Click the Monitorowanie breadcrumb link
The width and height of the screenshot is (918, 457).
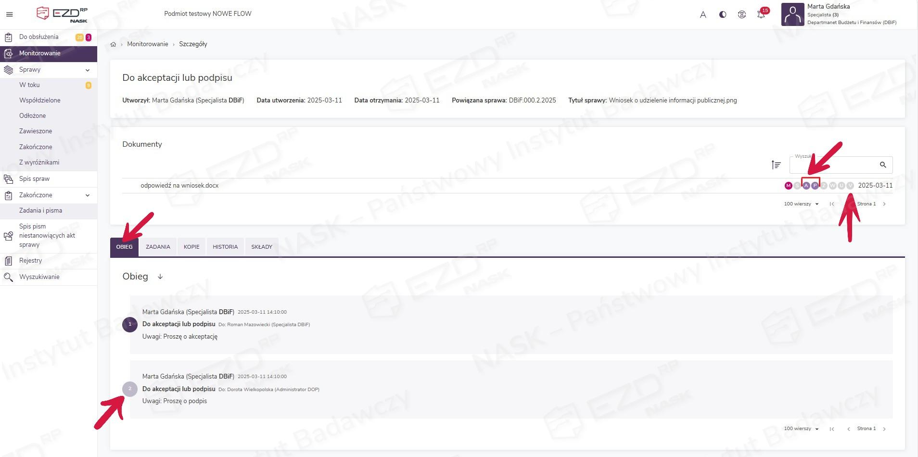click(x=147, y=44)
